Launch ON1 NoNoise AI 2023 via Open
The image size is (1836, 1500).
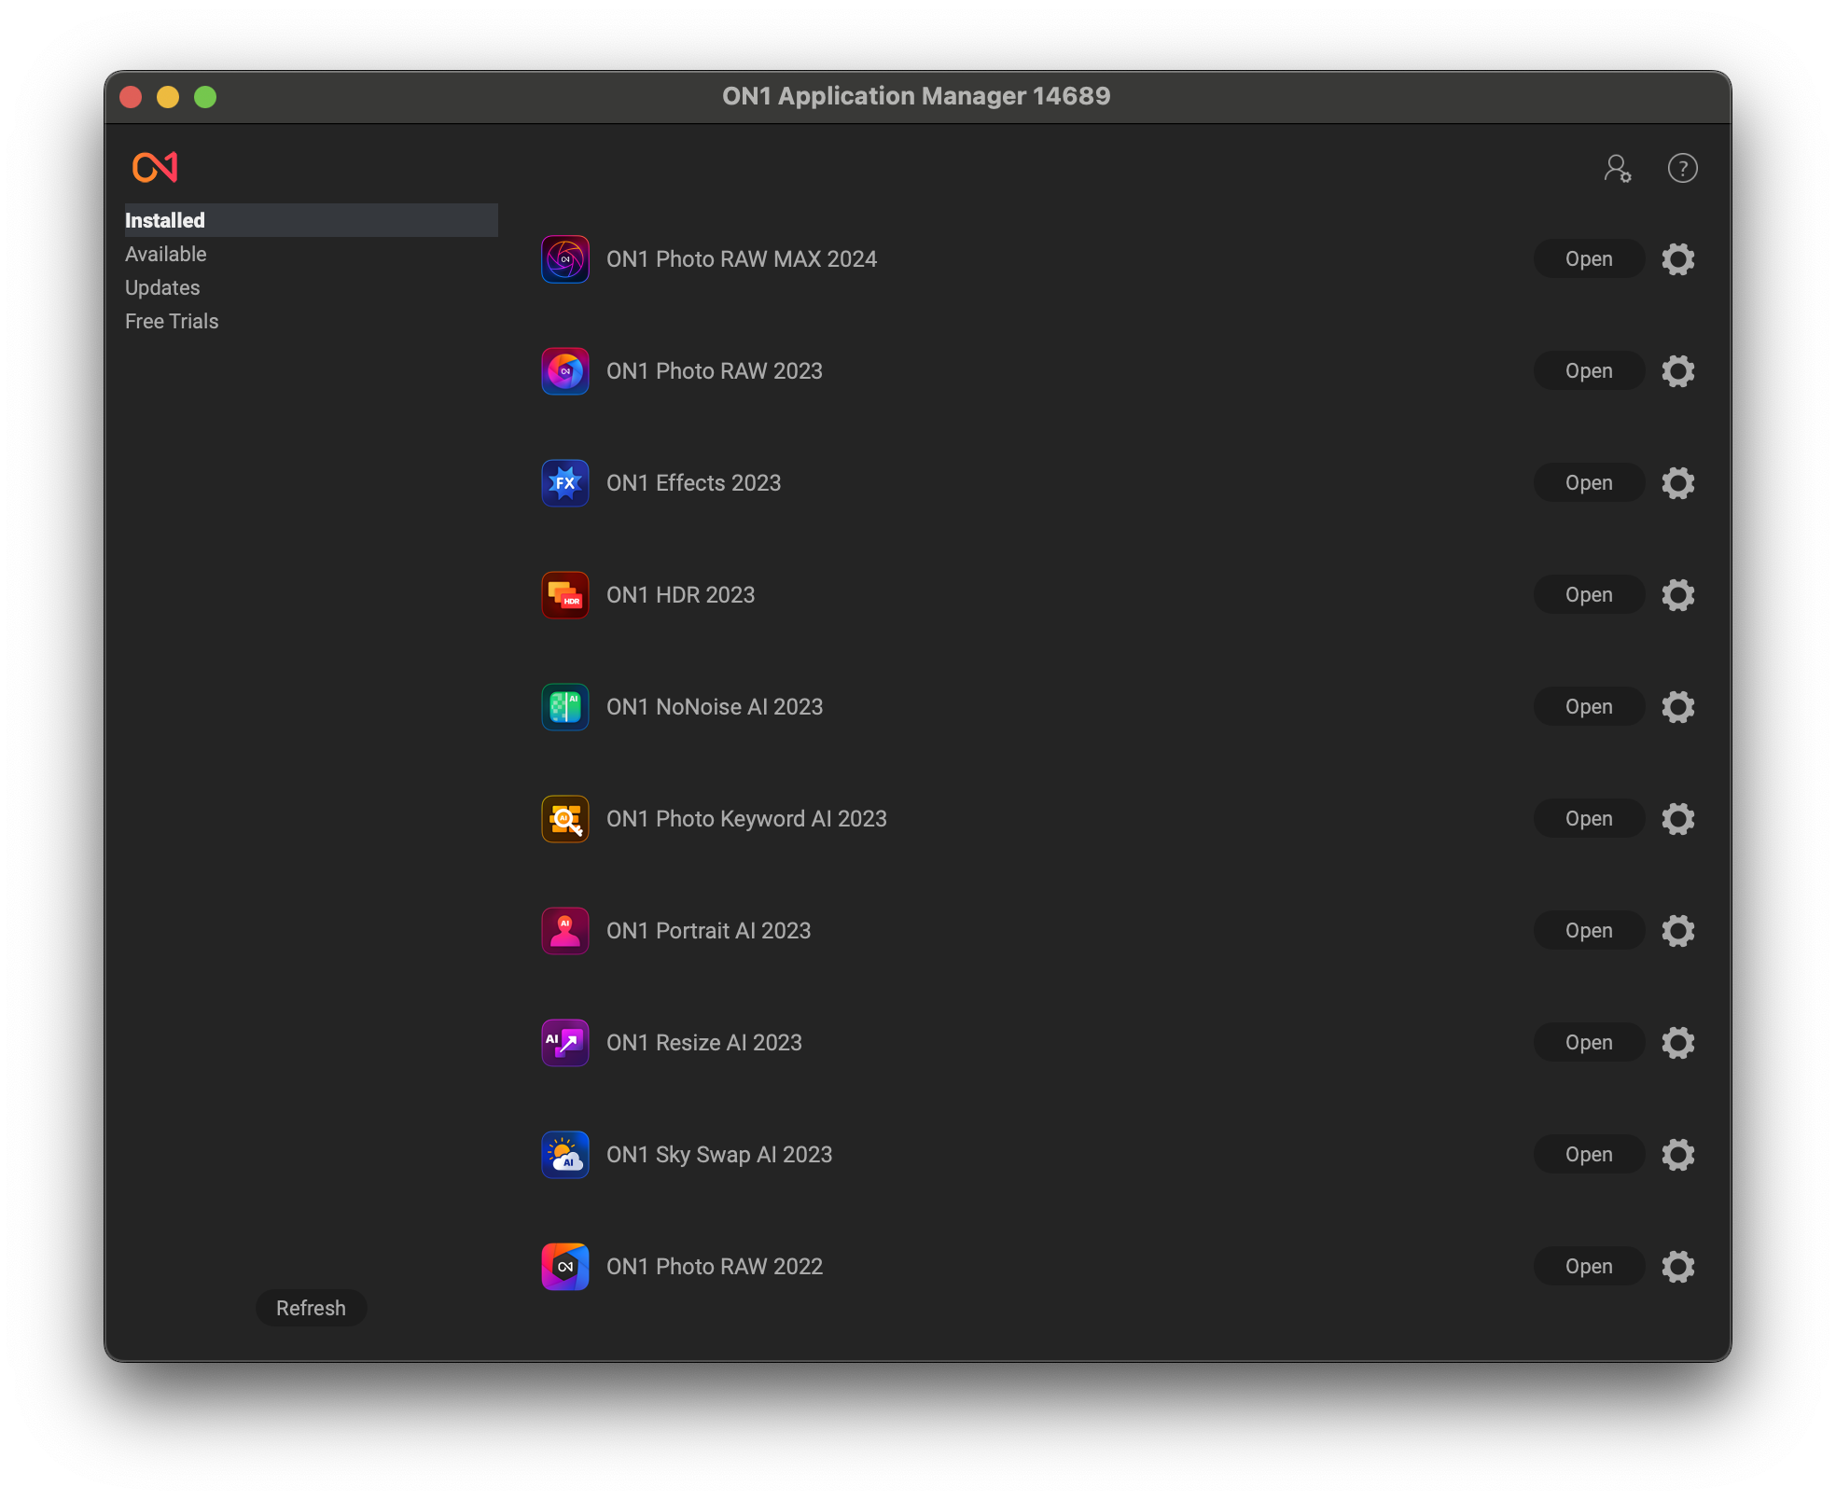(x=1589, y=707)
